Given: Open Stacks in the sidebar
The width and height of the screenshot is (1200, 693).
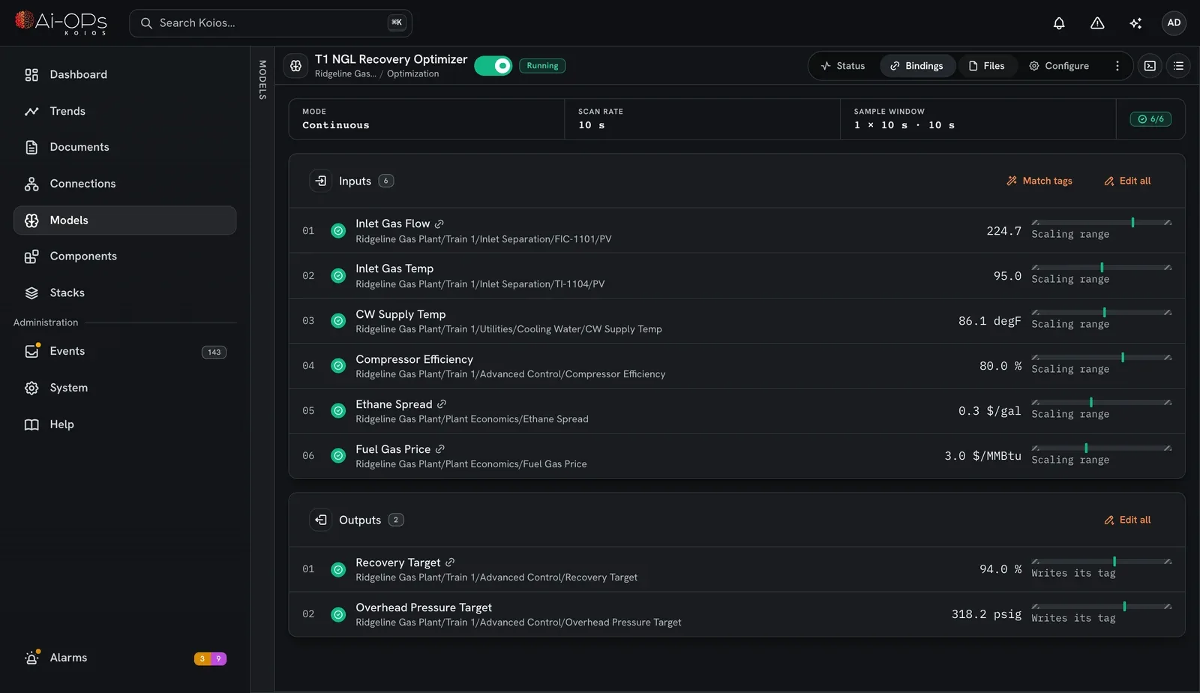Looking at the screenshot, I should point(124,292).
